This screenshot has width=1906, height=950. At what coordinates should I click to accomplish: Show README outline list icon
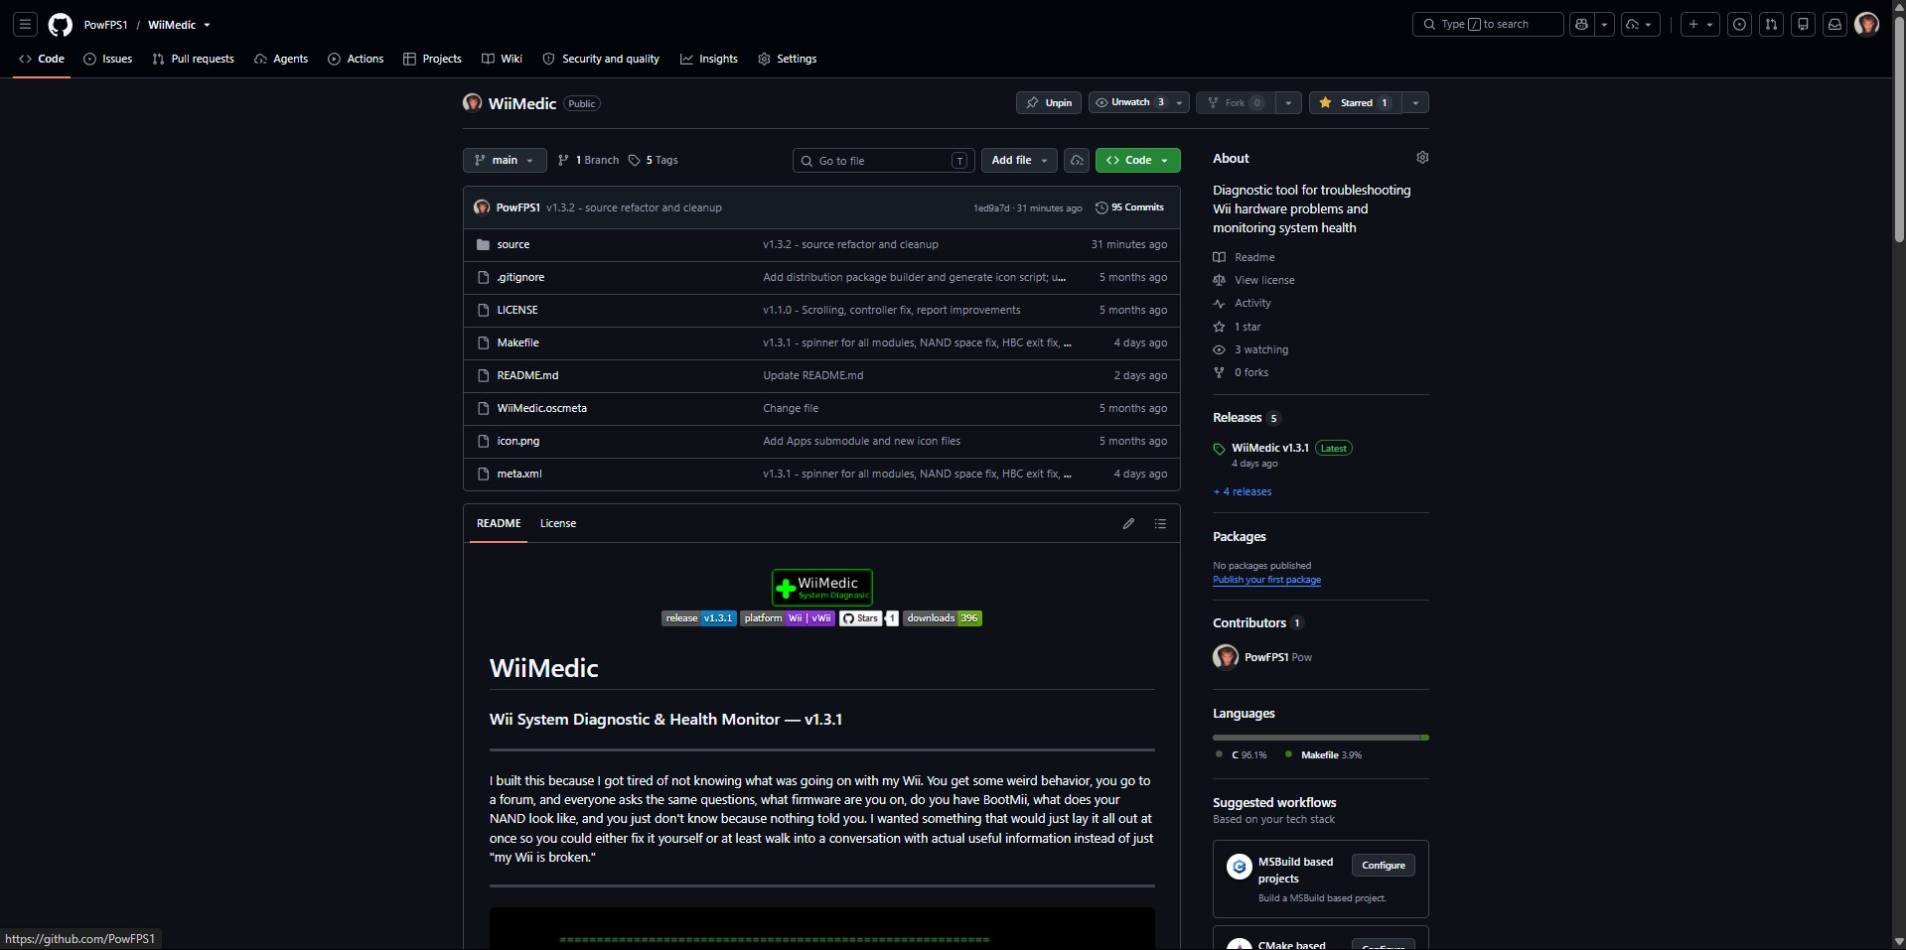(x=1160, y=523)
